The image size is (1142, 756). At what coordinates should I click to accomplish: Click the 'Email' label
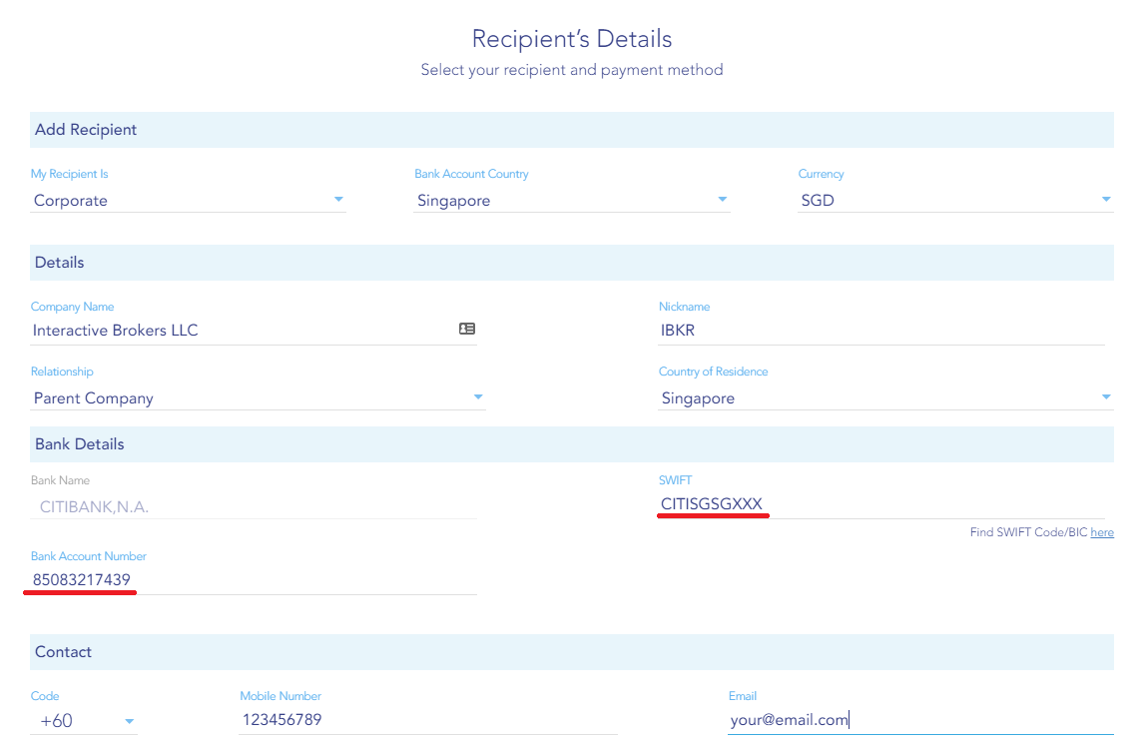742,695
